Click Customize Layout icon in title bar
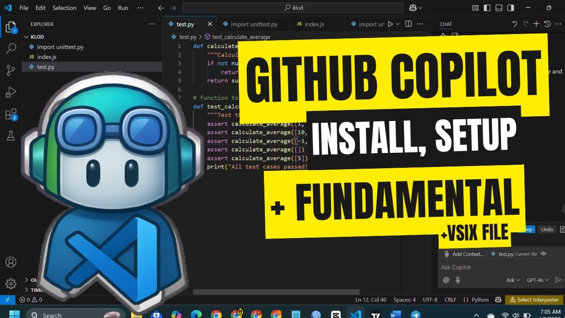 [476, 8]
